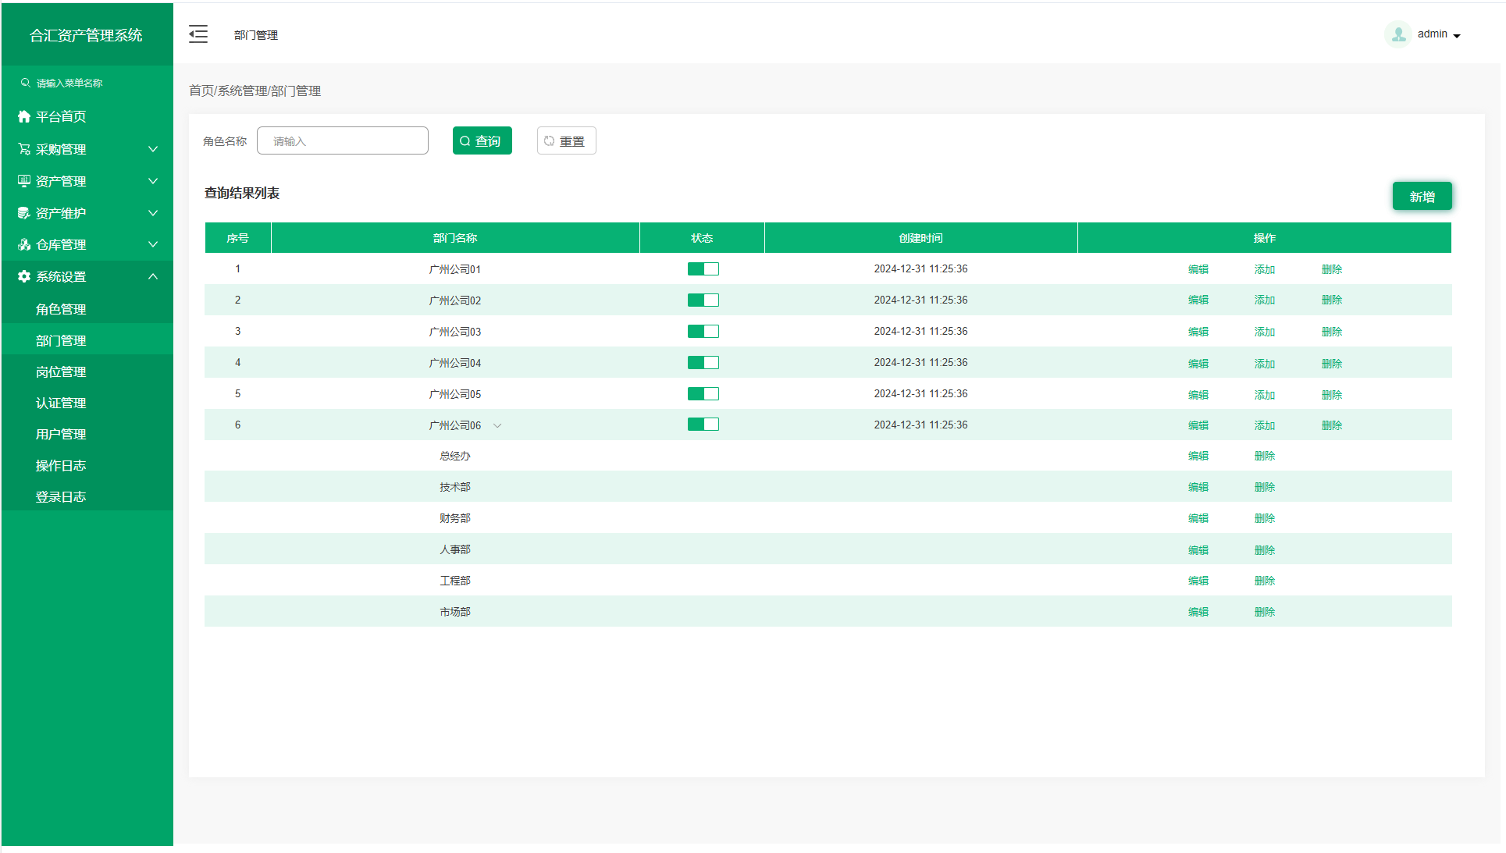Viewport: 1506px width, 853px height.
Task: Click the 角色名称 search input field
Action: [x=343, y=141]
